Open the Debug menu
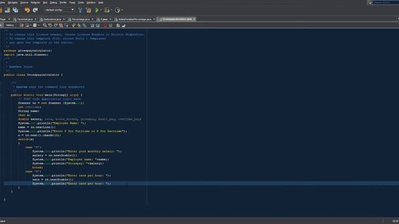This screenshot has width=399, height=224. (54, 2)
